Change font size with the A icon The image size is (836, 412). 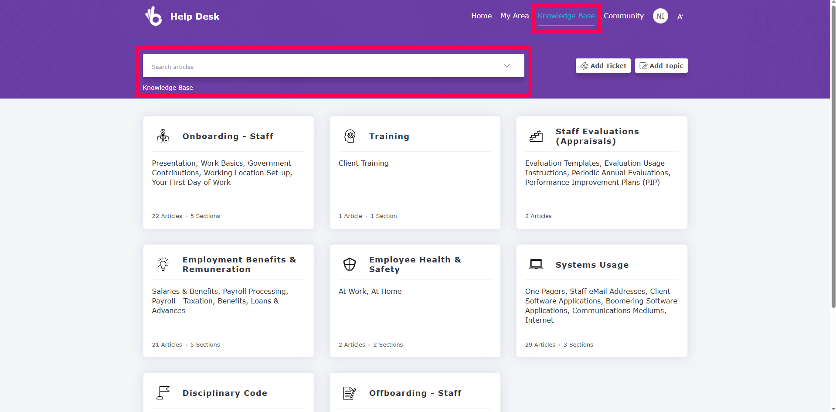pyautogui.click(x=680, y=17)
